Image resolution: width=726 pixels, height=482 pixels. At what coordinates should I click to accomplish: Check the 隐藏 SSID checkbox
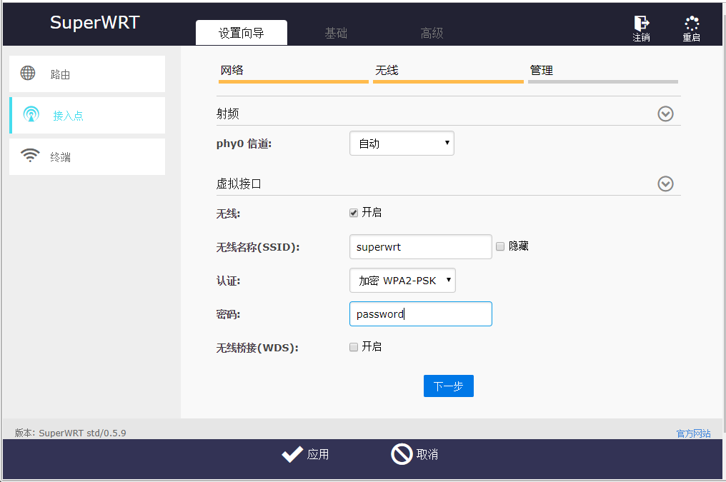tap(500, 246)
